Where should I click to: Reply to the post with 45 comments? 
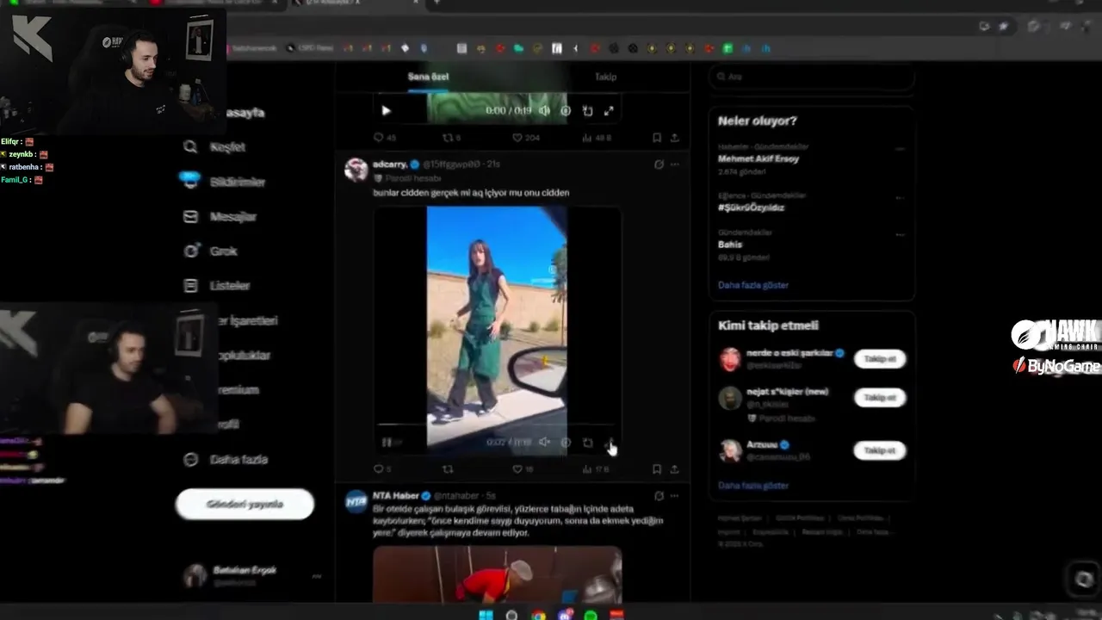[384, 138]
